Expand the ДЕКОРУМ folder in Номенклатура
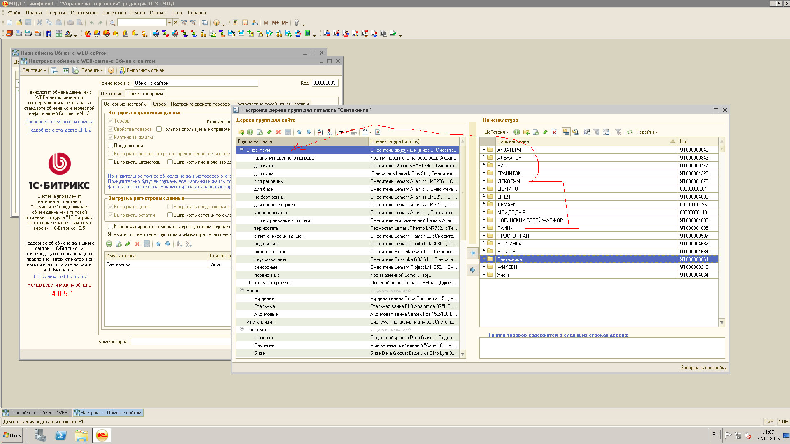 click(484, 181)
